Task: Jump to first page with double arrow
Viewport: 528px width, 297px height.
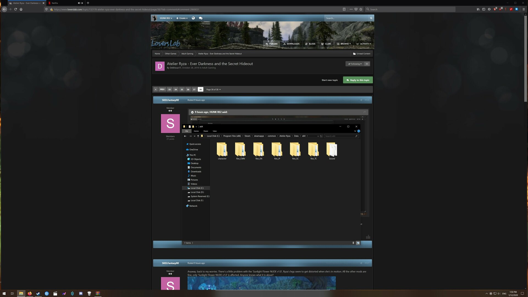Action: [156, 89]
